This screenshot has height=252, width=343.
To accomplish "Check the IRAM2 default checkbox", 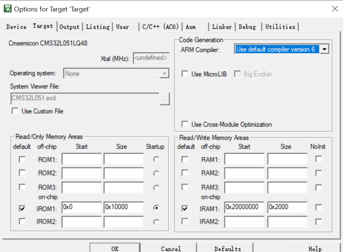I will [185, 221].
